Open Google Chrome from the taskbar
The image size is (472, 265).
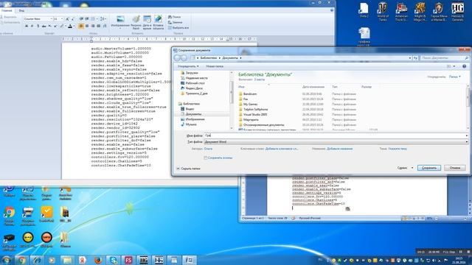tap(21, 260)
